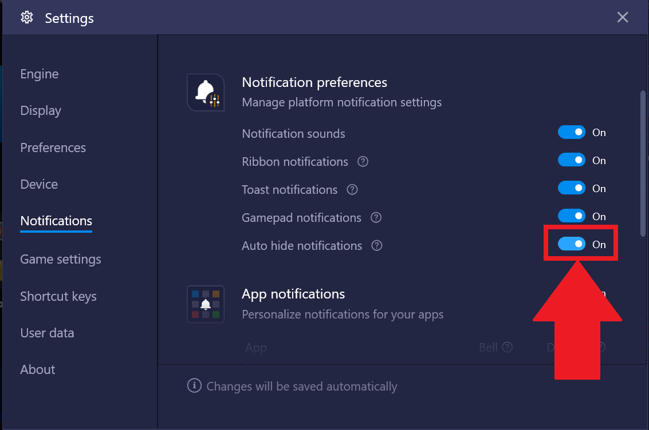Screen dimensions: 649x430
Task: Click the Settings gear icon in title bar
Action: coord(27,17)
